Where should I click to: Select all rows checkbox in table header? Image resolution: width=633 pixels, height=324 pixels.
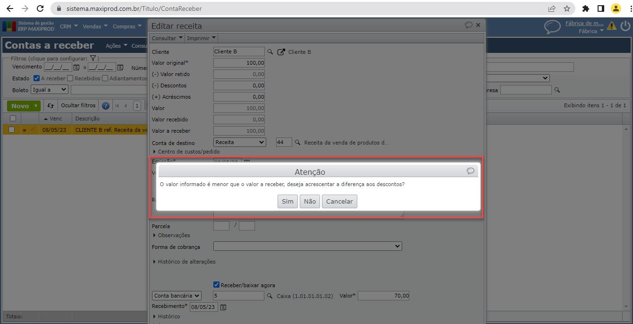13,119
